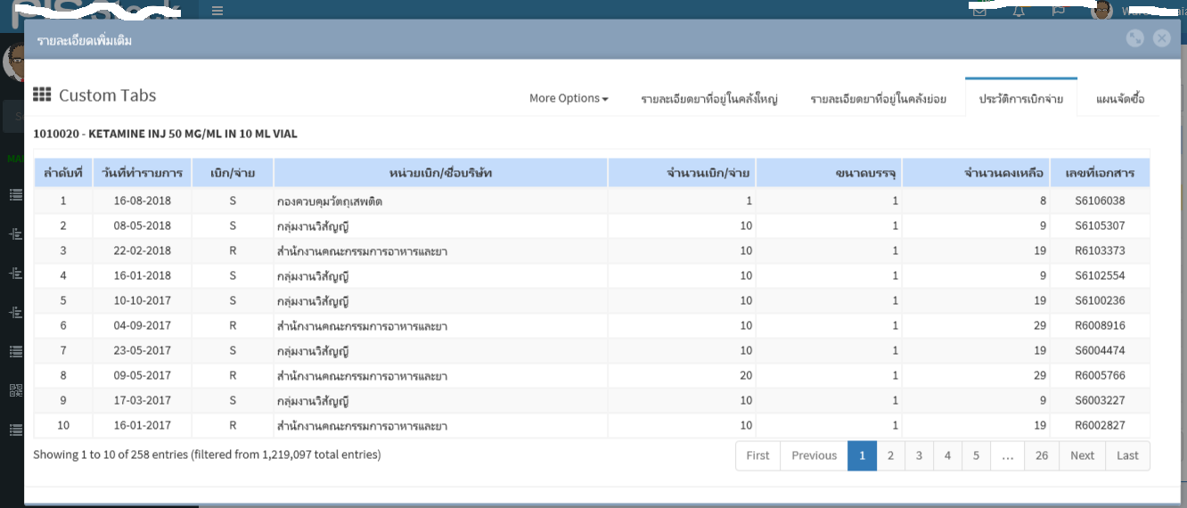Select row with document number S6106038
This screenshot has height=508, width=1187.
pyautogui.click(x=1100, y=201)
